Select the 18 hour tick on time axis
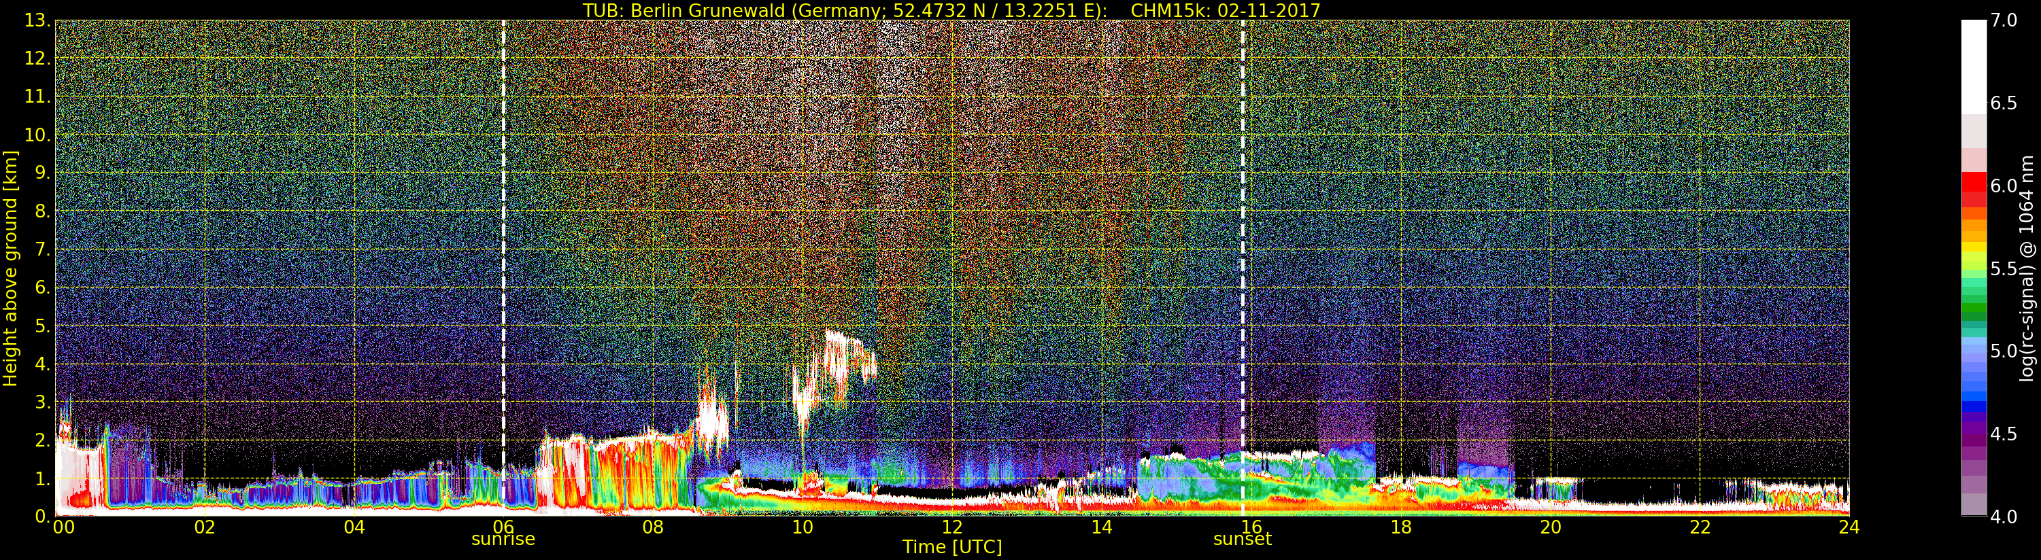Image resolution: width=2041 pixels, height=560 pixels. tap(1400, 527)
